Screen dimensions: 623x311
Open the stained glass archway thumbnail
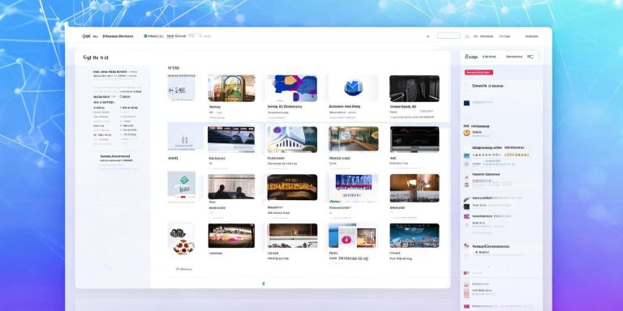point(232,88)
